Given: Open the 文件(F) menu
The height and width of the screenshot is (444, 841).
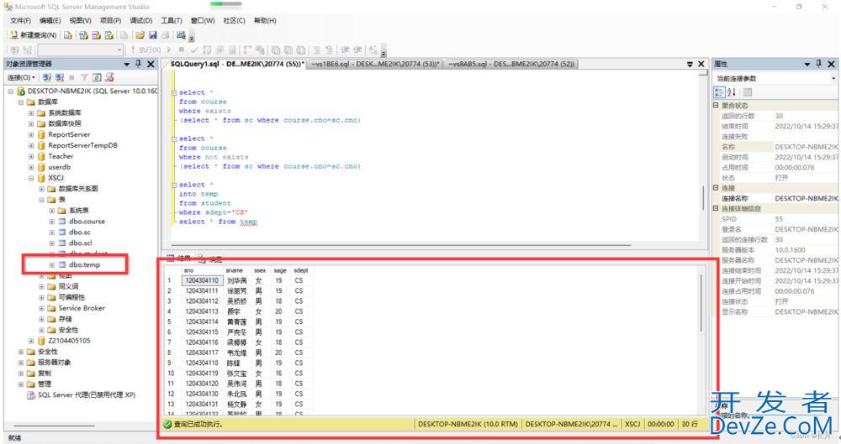Looking at the screenshot, I should tap(20, 20).
